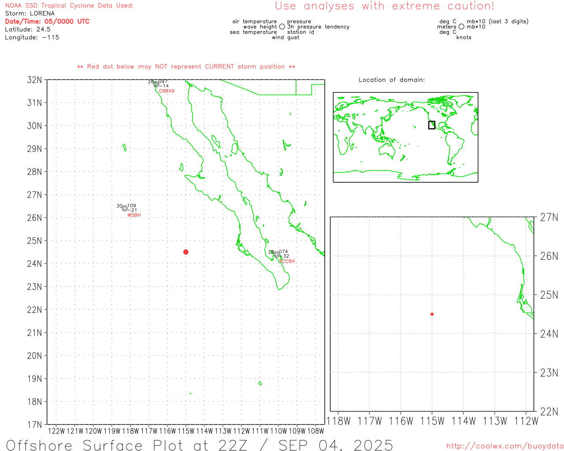
Task: Select the WDBH station circle marker
Action: click(125, 208)
